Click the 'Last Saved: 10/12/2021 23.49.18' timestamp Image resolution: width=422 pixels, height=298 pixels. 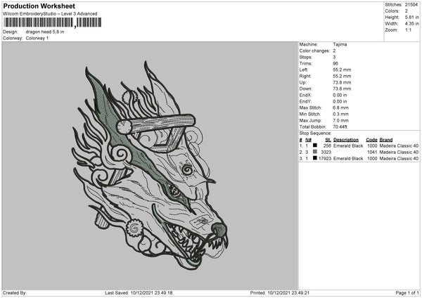click(x=139, y=293)
